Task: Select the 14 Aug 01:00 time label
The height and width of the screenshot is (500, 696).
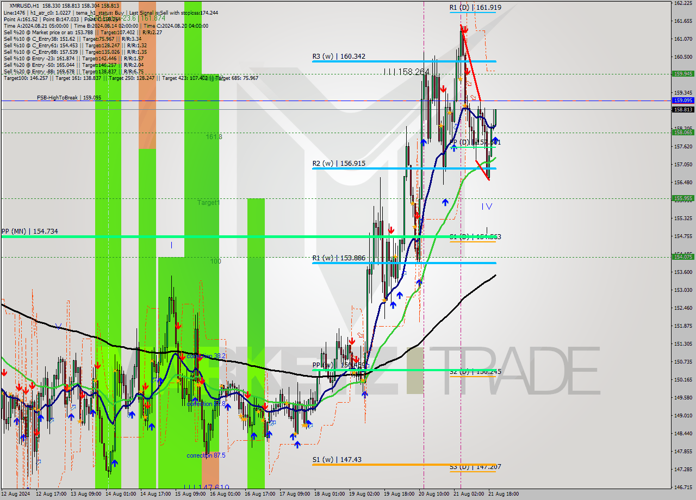Action: tap(121, 494)
